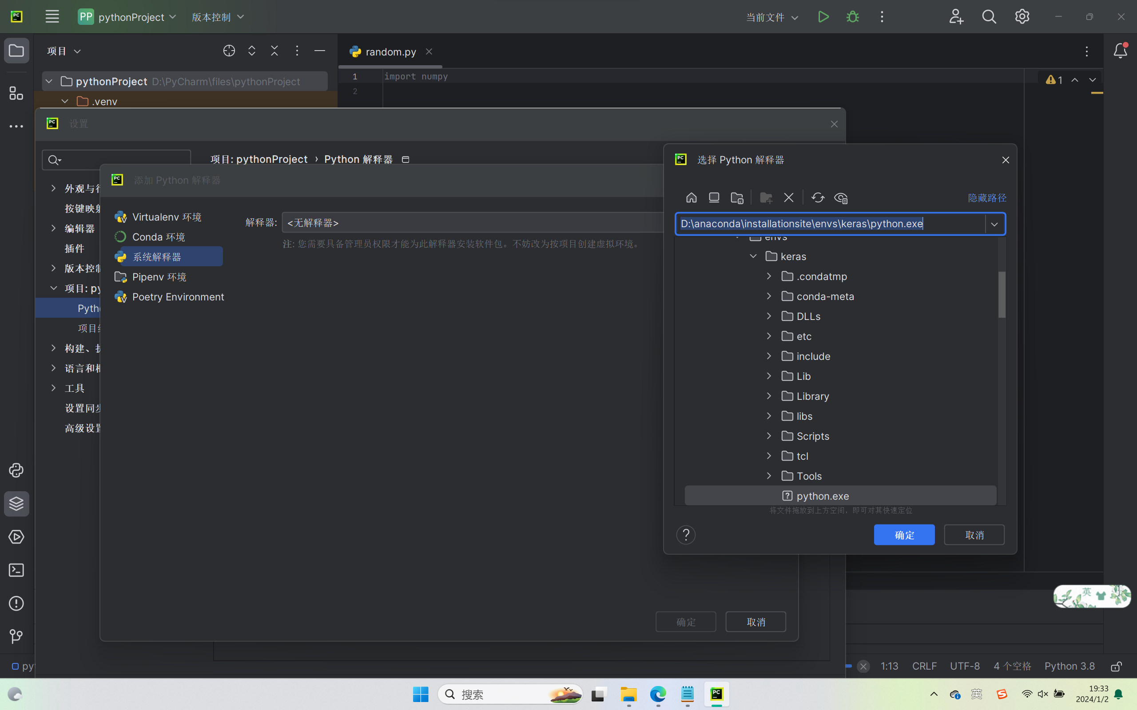1137x710 pixels.
Task: Select 插件 in the settings tree
Action: [x=75, y=248]
